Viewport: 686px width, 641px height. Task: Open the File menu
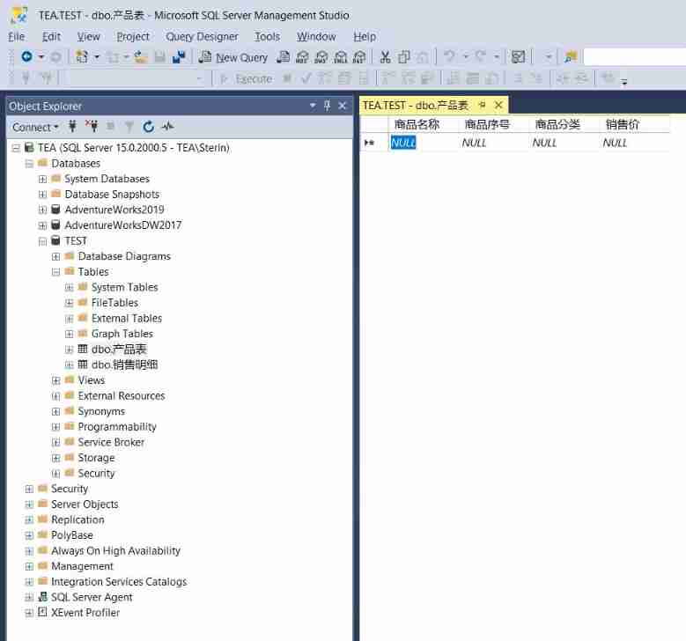pyautogui.click(x=16, y=37)
